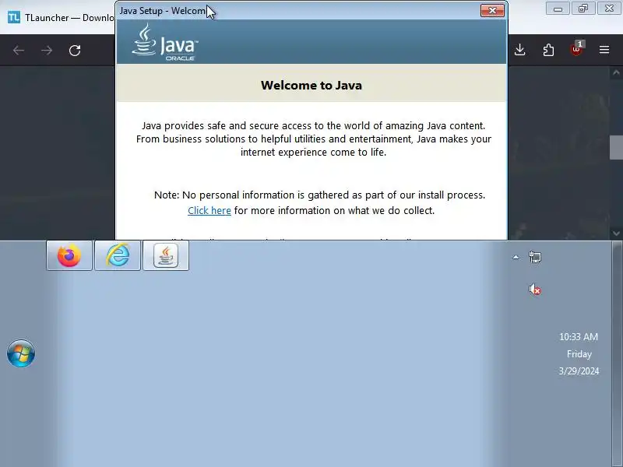
Task: Show hidden system tray icons
Action: [x=516, y=258]
